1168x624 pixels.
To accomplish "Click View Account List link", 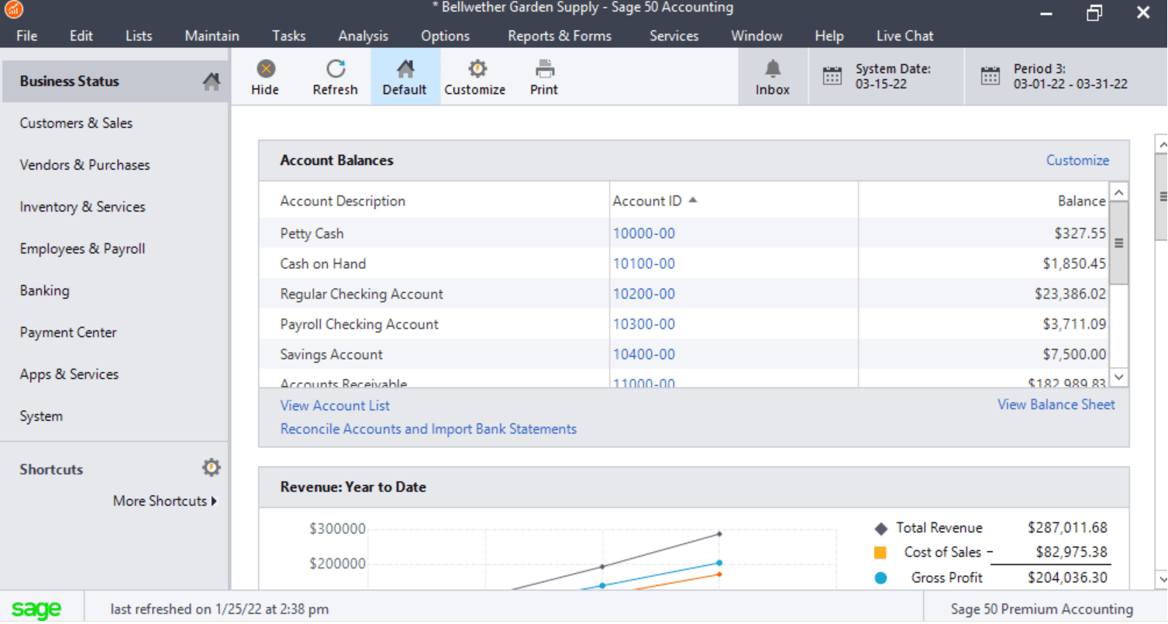I will tap(335, 405).
